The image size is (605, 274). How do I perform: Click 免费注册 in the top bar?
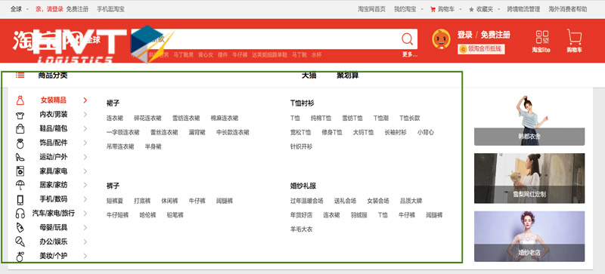[x=77, y=9]
